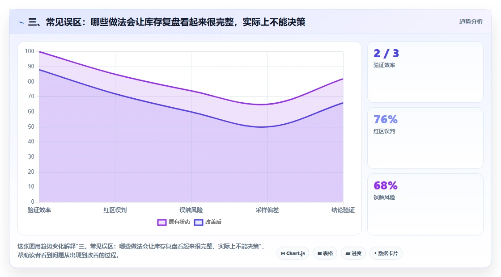Image resolution: width=501 pixels, height=277 pixels.
Task: Click the icon inside the Chart.js tag
Action: tap(283, 254)
